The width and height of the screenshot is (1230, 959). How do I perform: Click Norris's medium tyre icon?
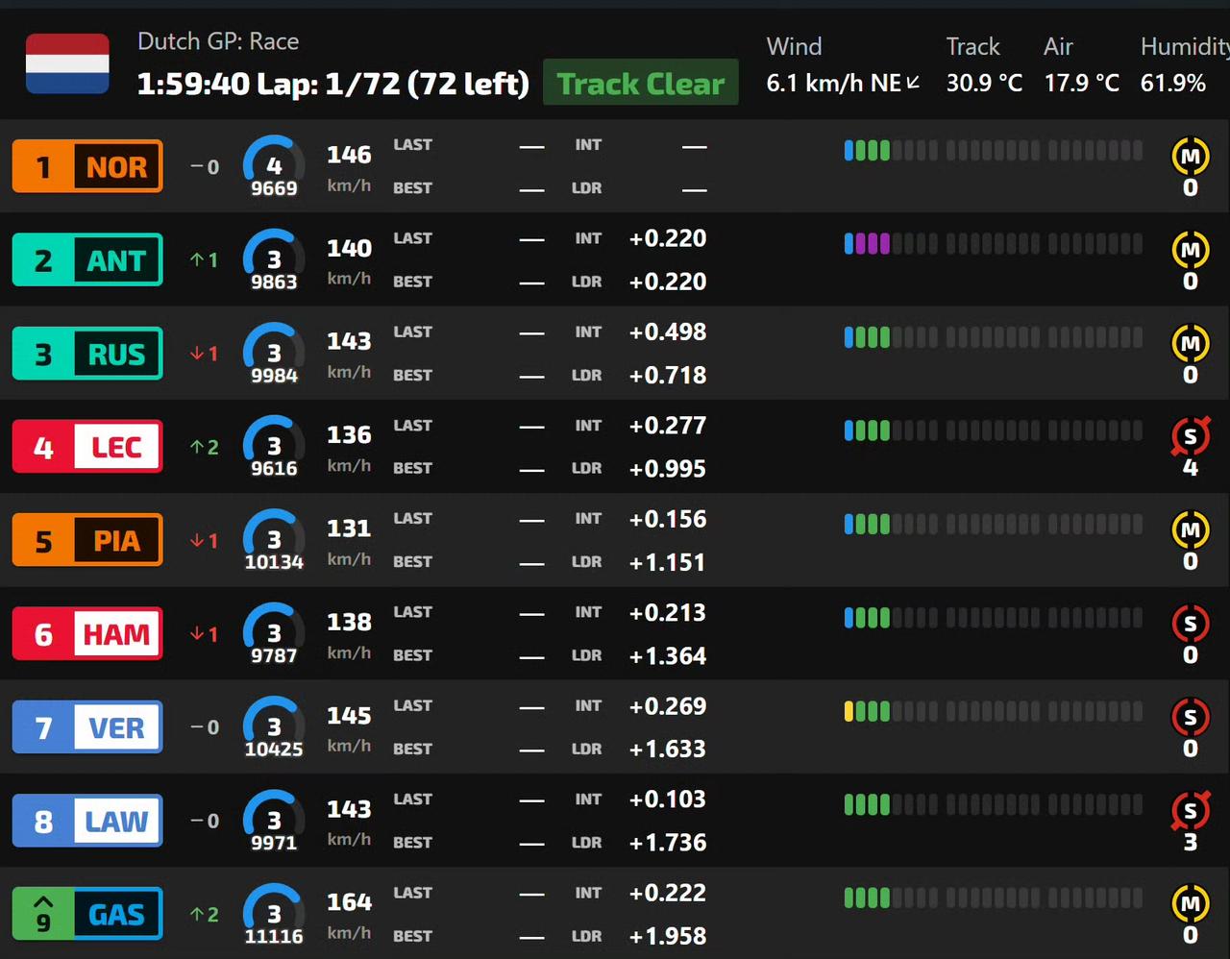pyautogui.click(x=1190, y=156)
